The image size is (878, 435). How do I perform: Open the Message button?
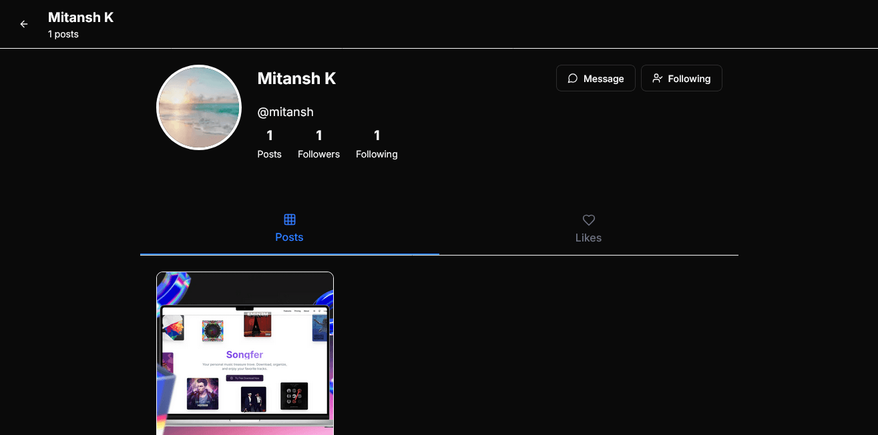click(596, 78)
